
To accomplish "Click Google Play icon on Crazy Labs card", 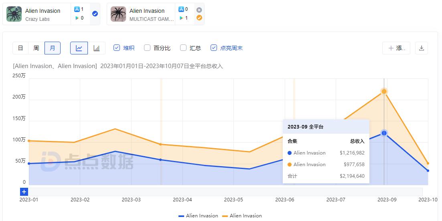I will coord(77,18).
